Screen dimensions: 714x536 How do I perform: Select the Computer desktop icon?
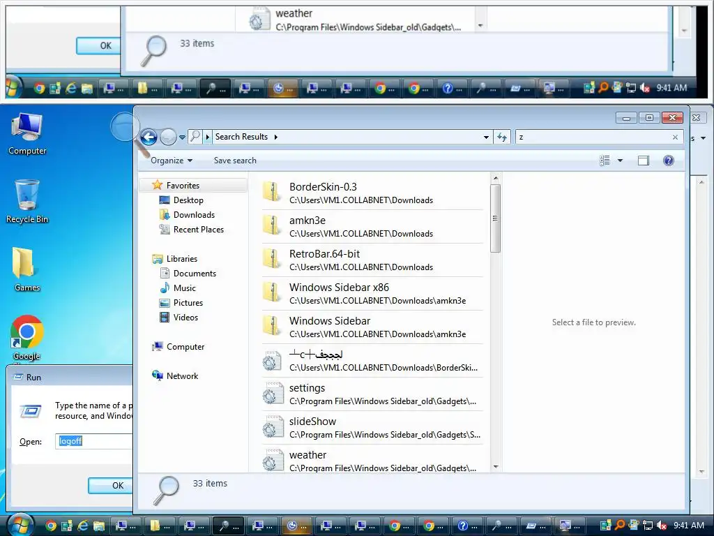click(27, 134)
